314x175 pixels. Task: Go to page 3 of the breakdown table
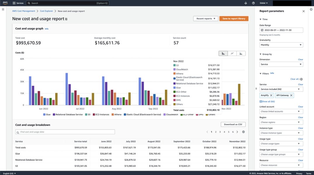pos(219,132)
